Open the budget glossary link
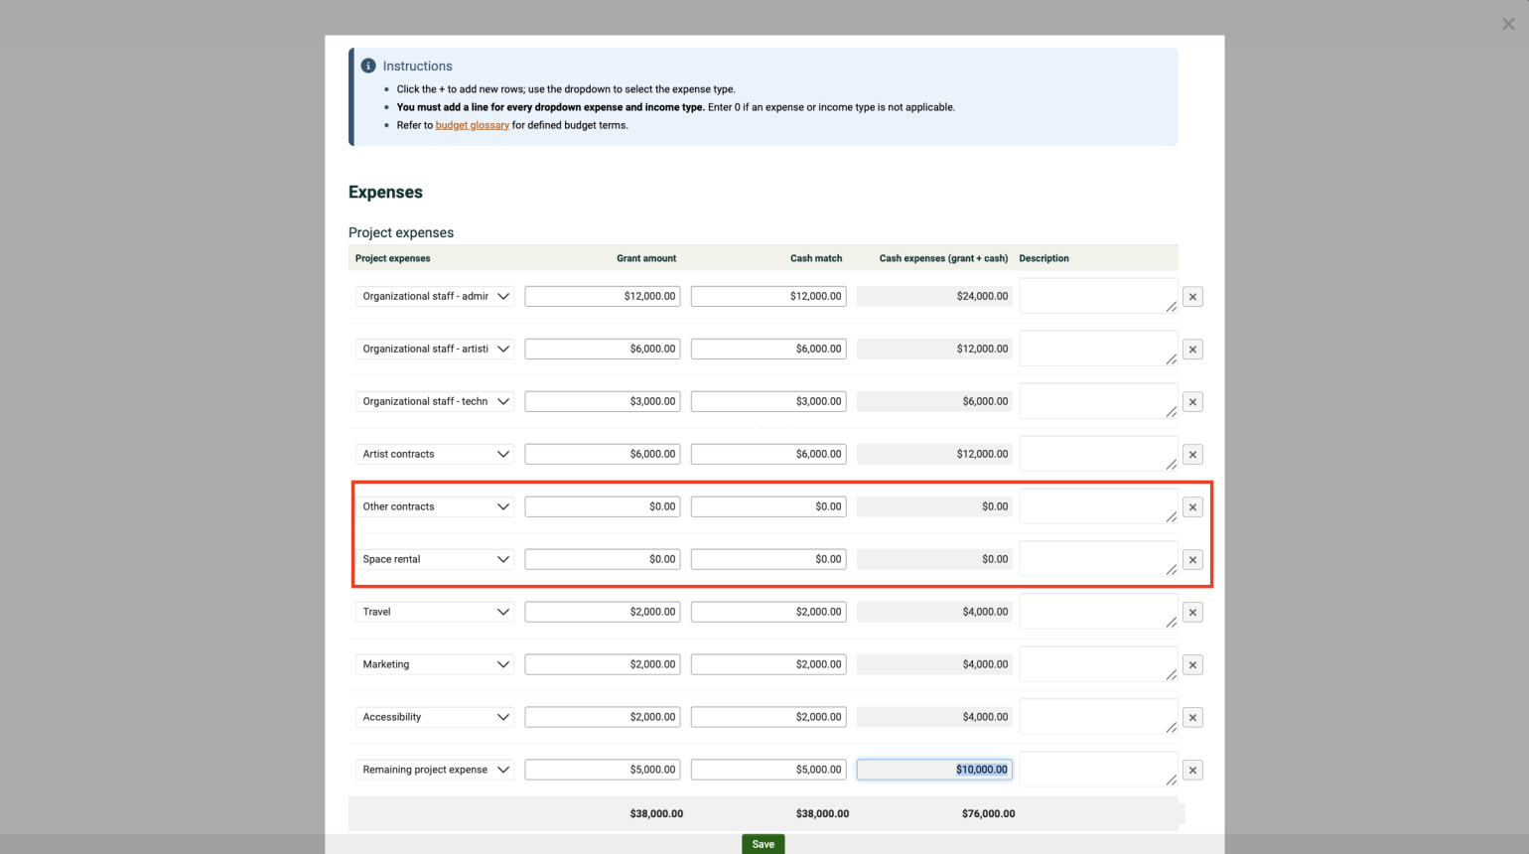Screen dimensions: 1529x854 (473, 125)
